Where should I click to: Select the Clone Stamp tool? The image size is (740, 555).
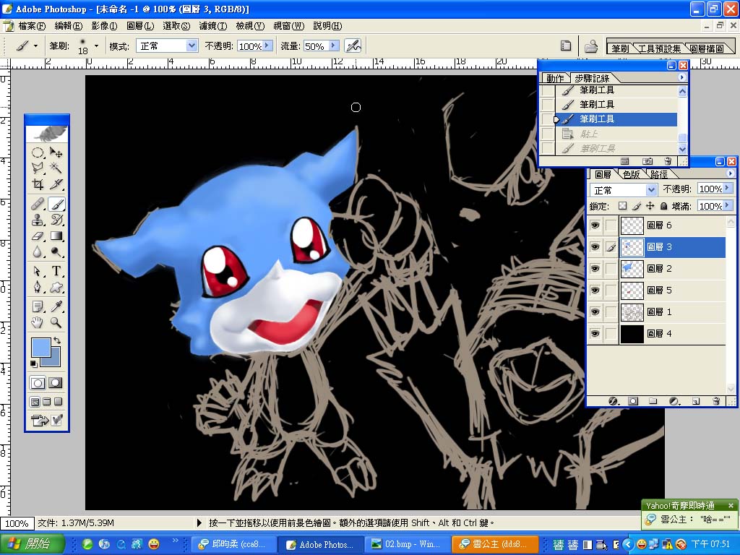pos(38,220)
